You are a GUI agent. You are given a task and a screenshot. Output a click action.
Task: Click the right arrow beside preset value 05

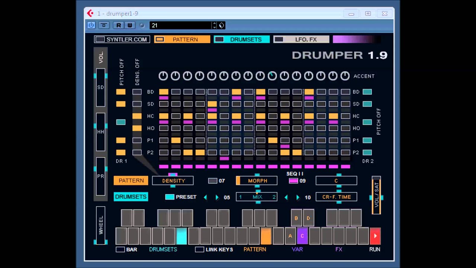217,197
